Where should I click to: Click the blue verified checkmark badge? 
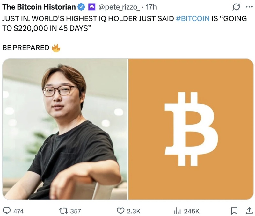[82, 7]
